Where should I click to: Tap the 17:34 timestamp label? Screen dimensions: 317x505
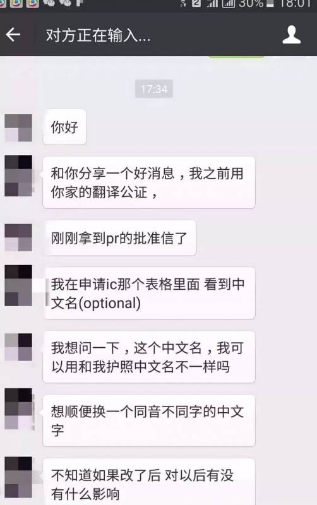(154, 88)
